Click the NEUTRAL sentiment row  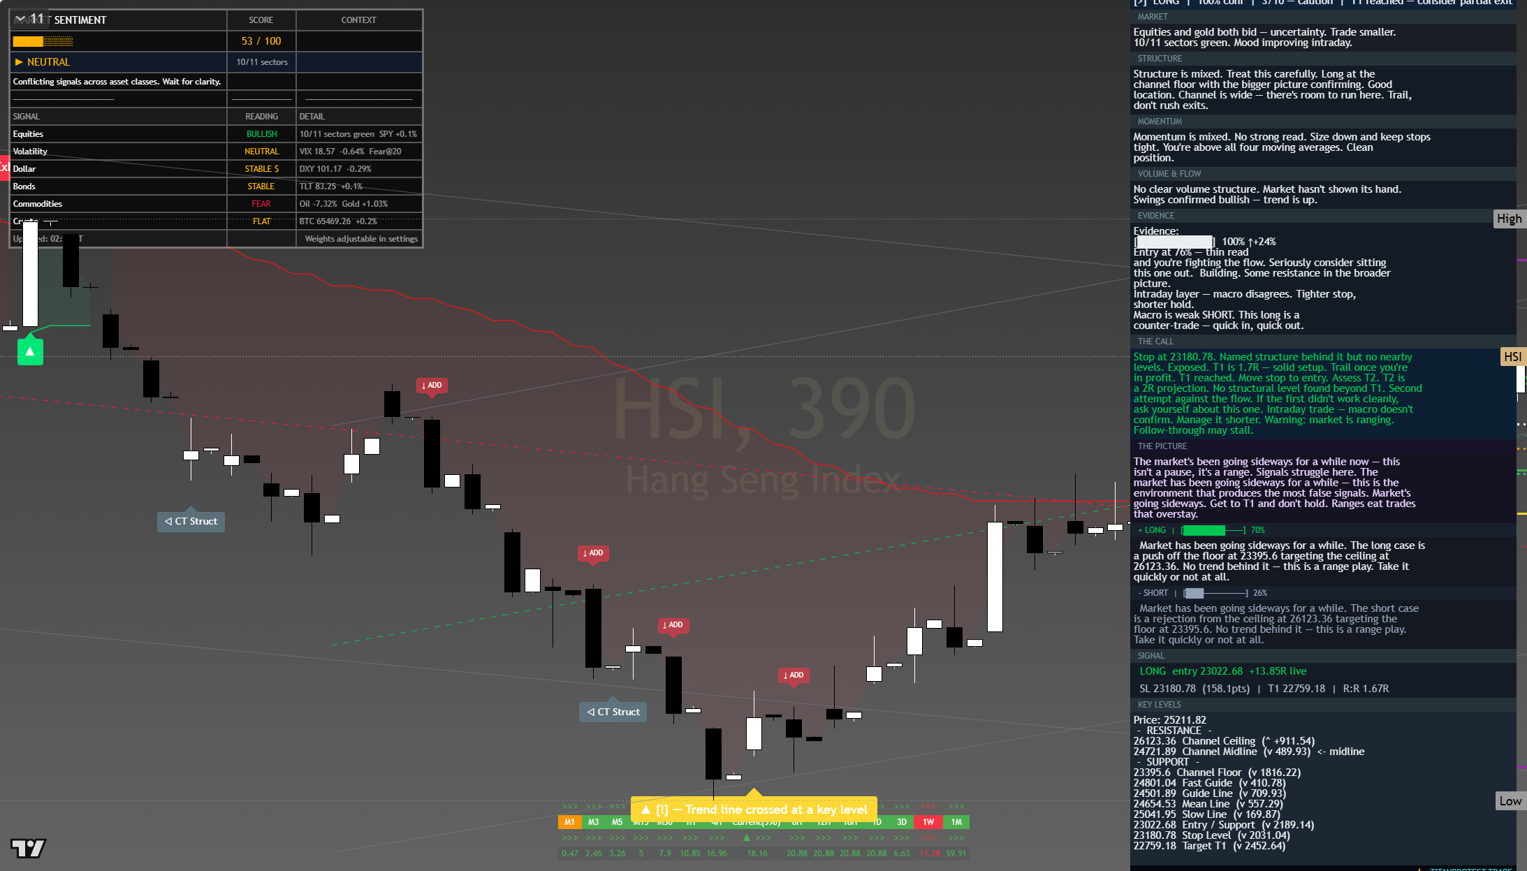coord(119,62)
